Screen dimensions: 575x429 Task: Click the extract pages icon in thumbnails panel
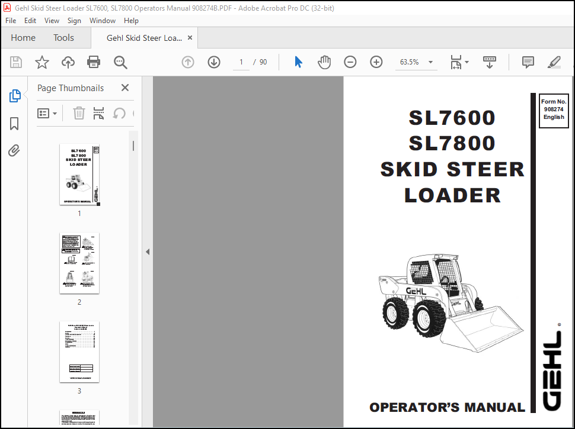(98, 114)
